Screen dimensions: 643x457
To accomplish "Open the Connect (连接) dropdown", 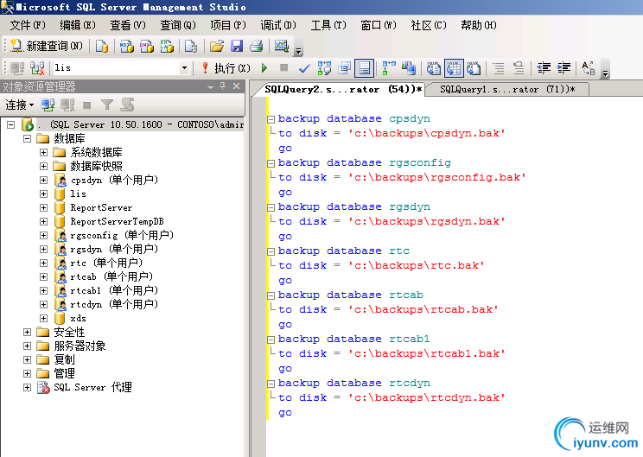I will coord(19,105).
